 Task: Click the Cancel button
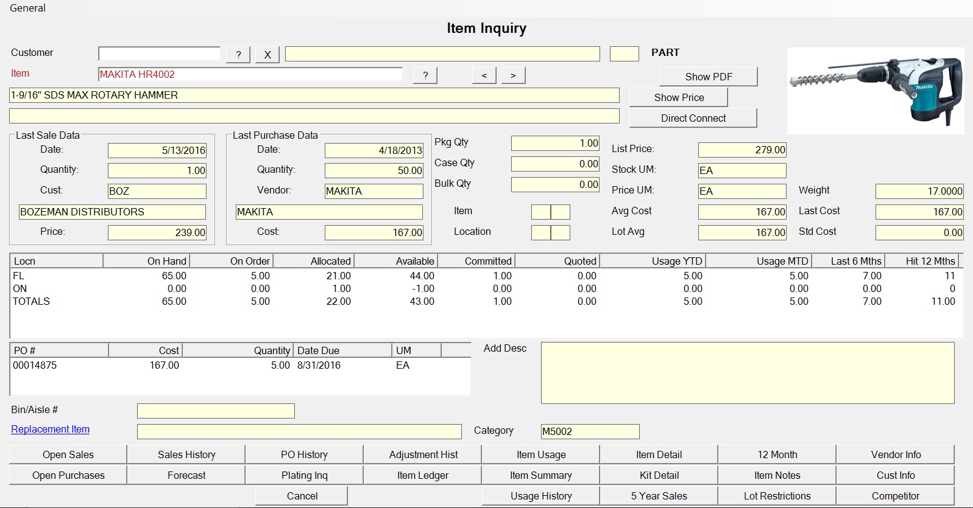302,496
